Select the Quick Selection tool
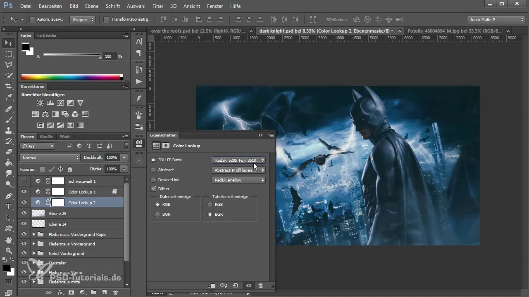This screenshot has width=529, height=297. 9,75
